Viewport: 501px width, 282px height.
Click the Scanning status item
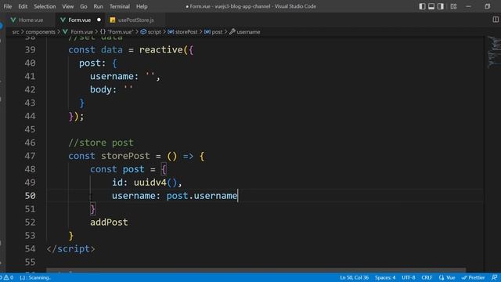35,277
